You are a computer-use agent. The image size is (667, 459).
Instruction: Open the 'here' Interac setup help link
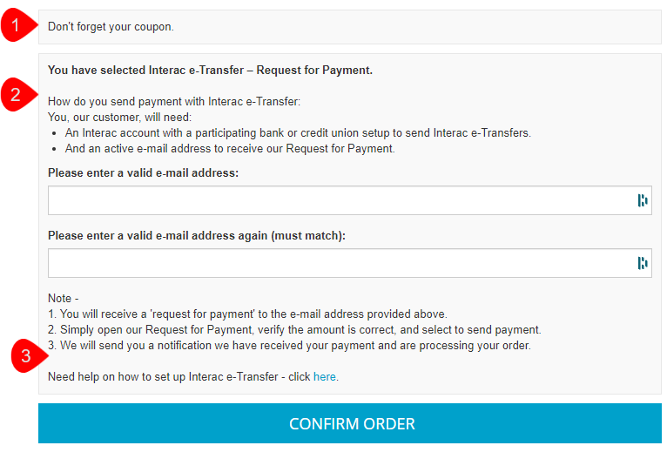pyautogui.click(x=324, y=377)
